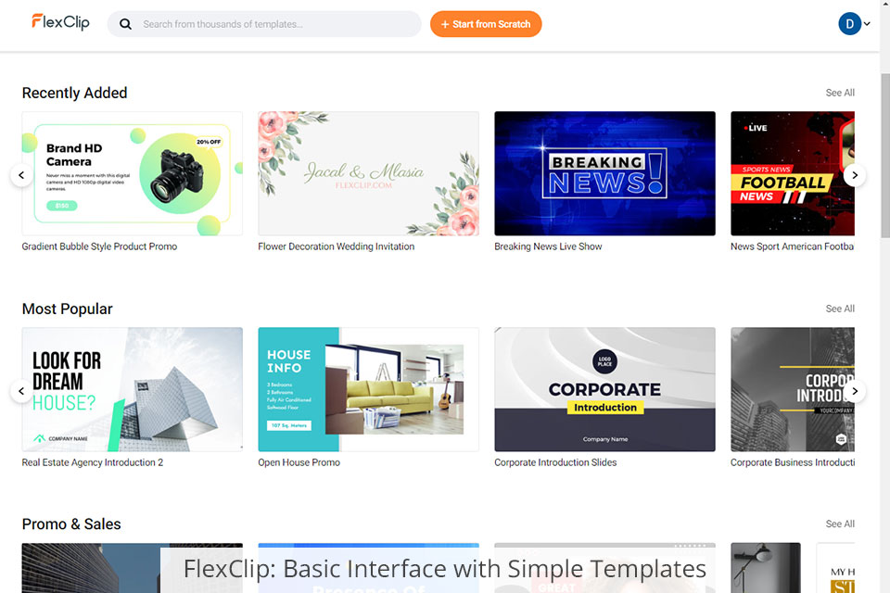Click 'Corporate Introduction Slides' title
The width and height of the screenshot is (890, 593).
point(555,462)
